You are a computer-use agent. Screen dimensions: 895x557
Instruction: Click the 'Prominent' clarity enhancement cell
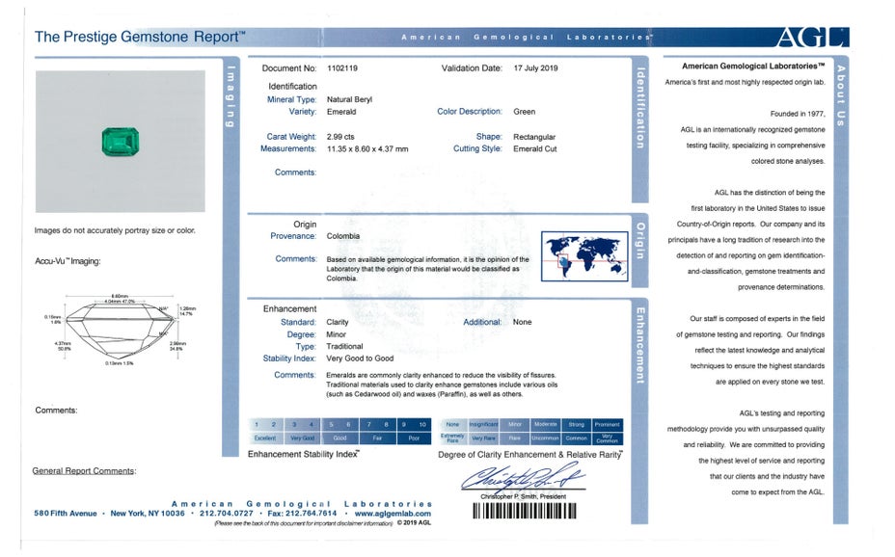click(608, 424)
